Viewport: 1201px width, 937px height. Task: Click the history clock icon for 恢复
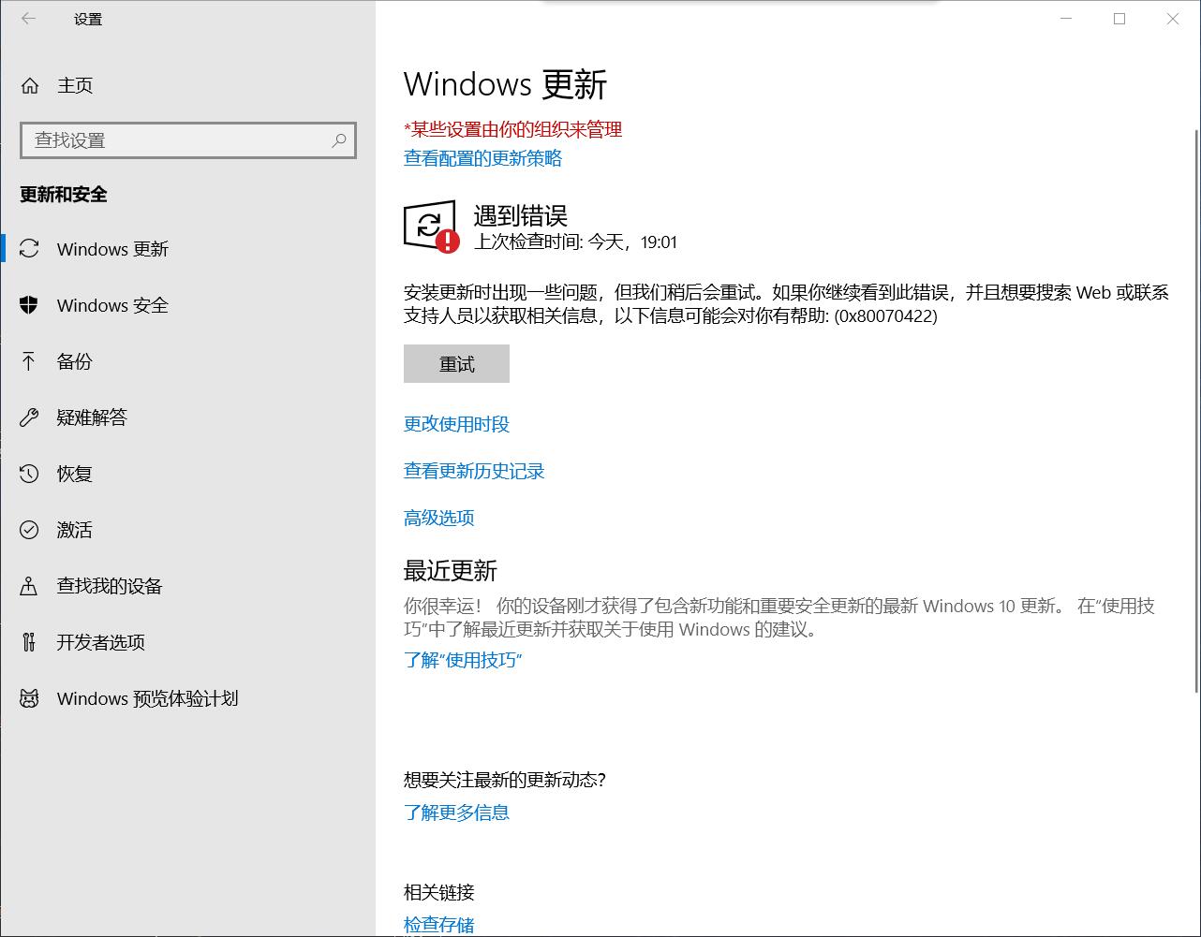[x=29, y=474]
